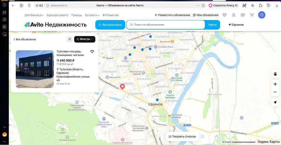This screenshot has width=281, height=145.
Task: Focus the Поиск по объявлениям search field
Action: coord(166,25)
